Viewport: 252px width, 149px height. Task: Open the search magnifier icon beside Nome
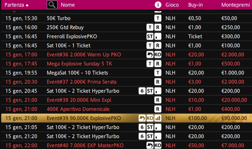[52, 5]
